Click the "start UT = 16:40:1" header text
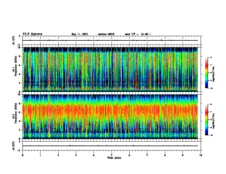This screenshot has height=174, width=226. [138, 34]
